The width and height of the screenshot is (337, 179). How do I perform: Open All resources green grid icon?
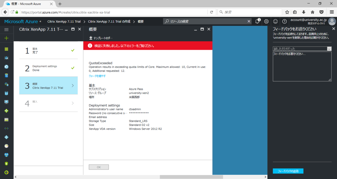(x=7, y=49)
